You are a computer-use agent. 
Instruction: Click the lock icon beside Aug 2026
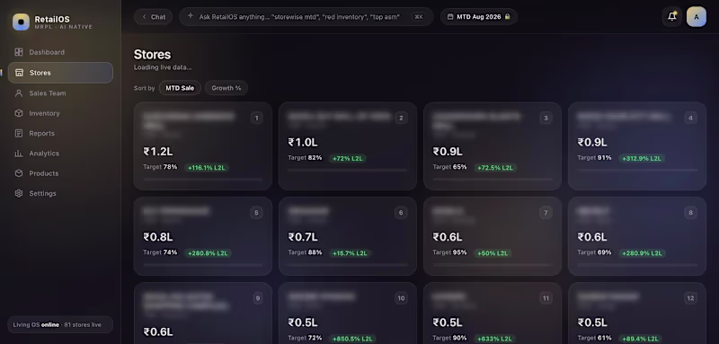[507, 17]
